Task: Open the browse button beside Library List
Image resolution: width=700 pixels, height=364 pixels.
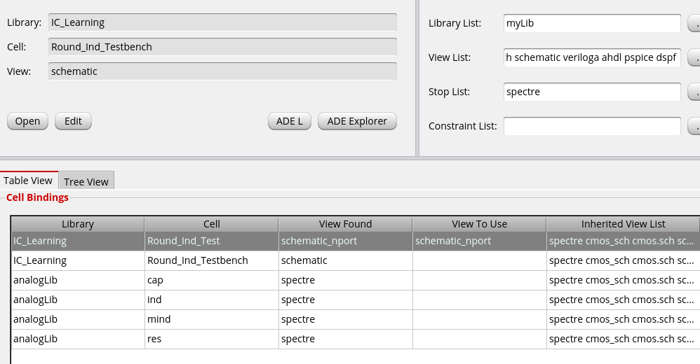Action: 694,23
